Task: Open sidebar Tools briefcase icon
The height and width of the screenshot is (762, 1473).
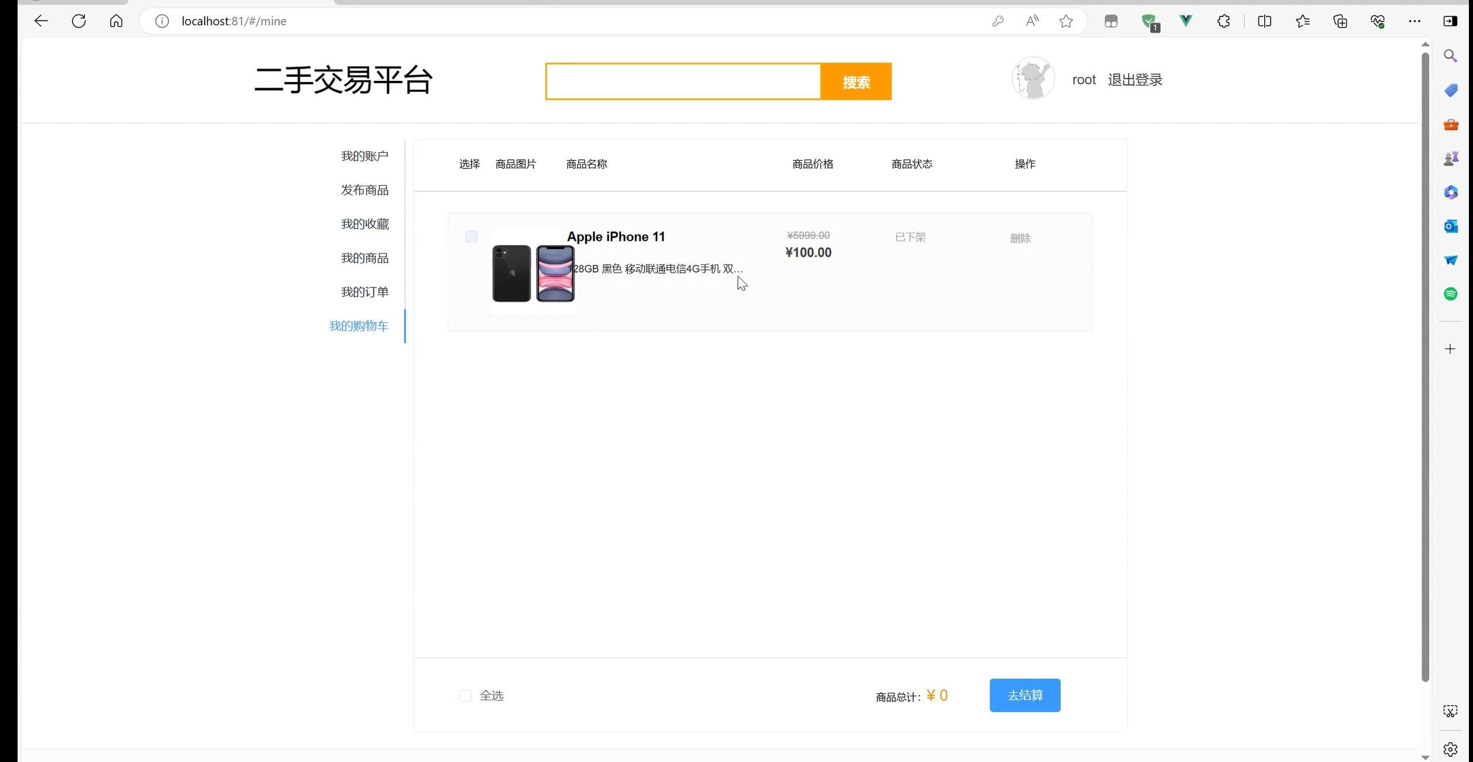Action: click(1450, 124)
